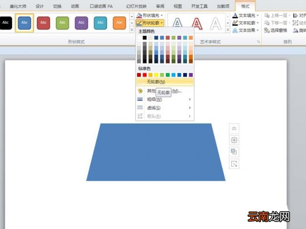Open 旋转 rotate menu
Image resolution: width=306 pixels, height=229 pixels.
pyautogui.click(x=300, y=31)
